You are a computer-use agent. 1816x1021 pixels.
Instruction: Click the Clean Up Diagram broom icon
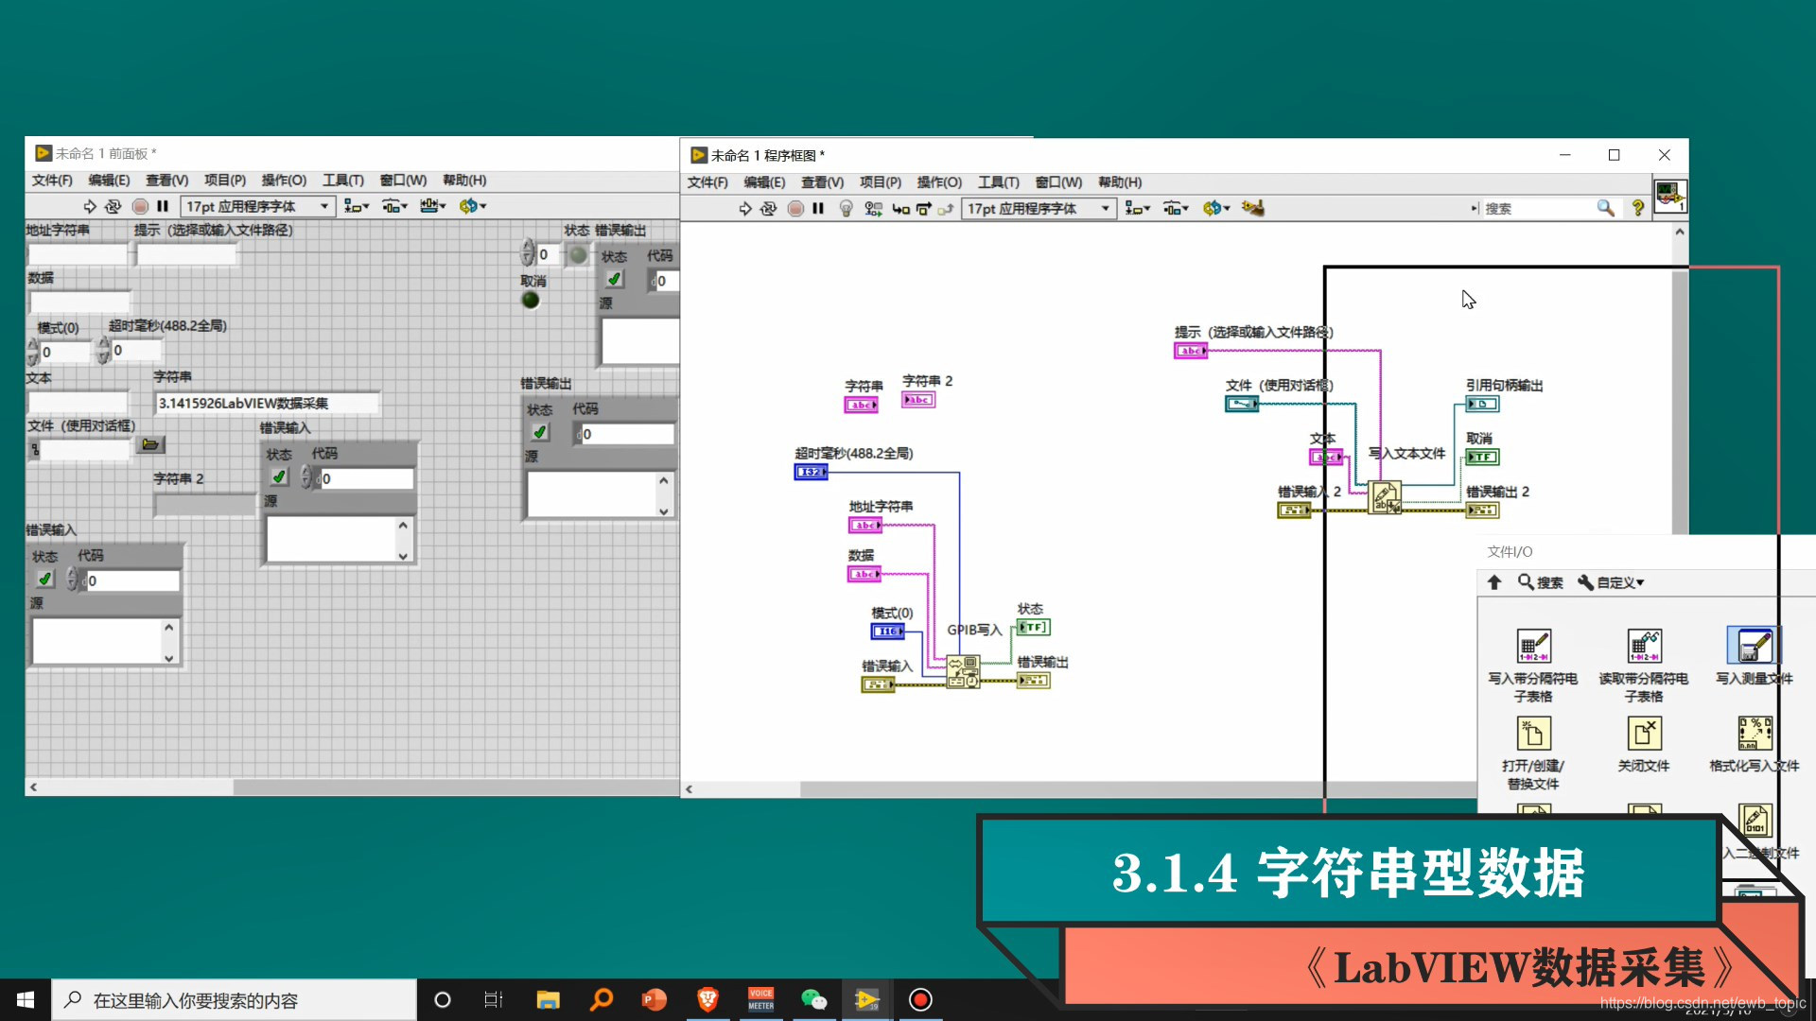[1253, 208]
